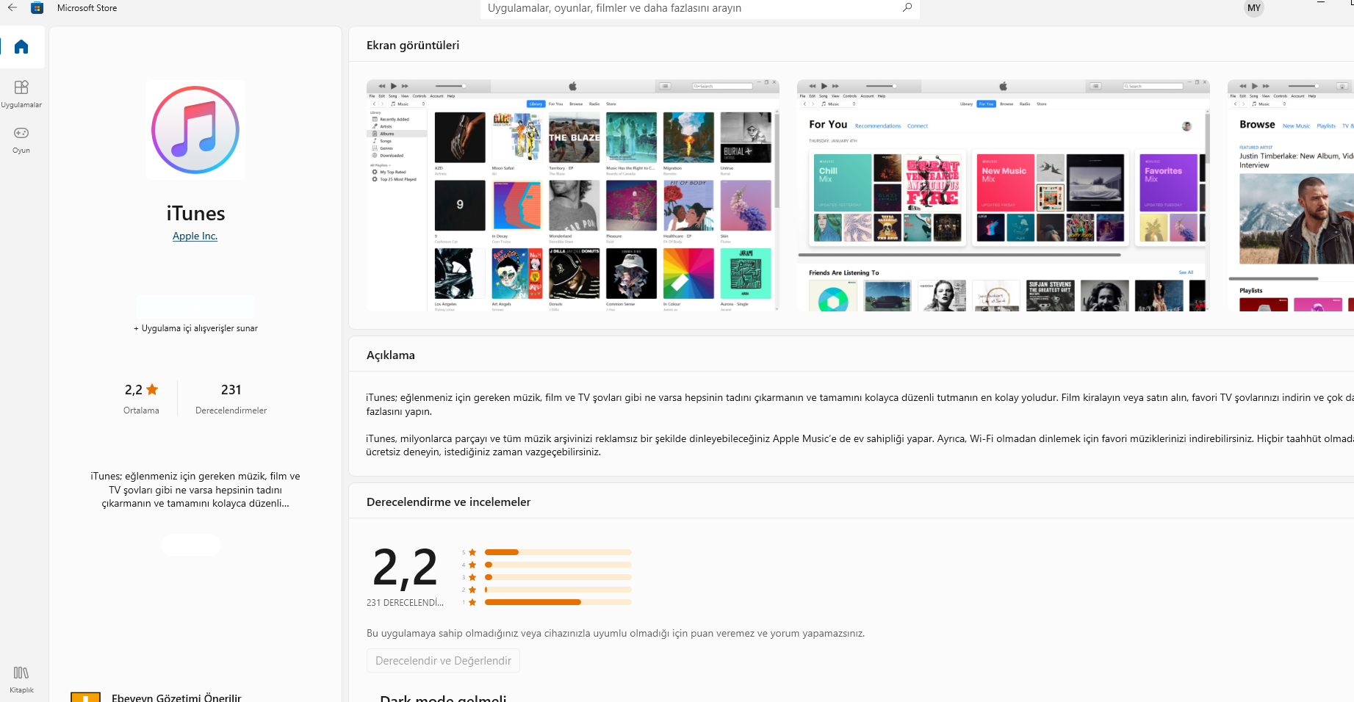Viewport: 1354px width, 702px height.
Task: Open Kitaplık library in sidebar
Action: click(x=21, y=679)
